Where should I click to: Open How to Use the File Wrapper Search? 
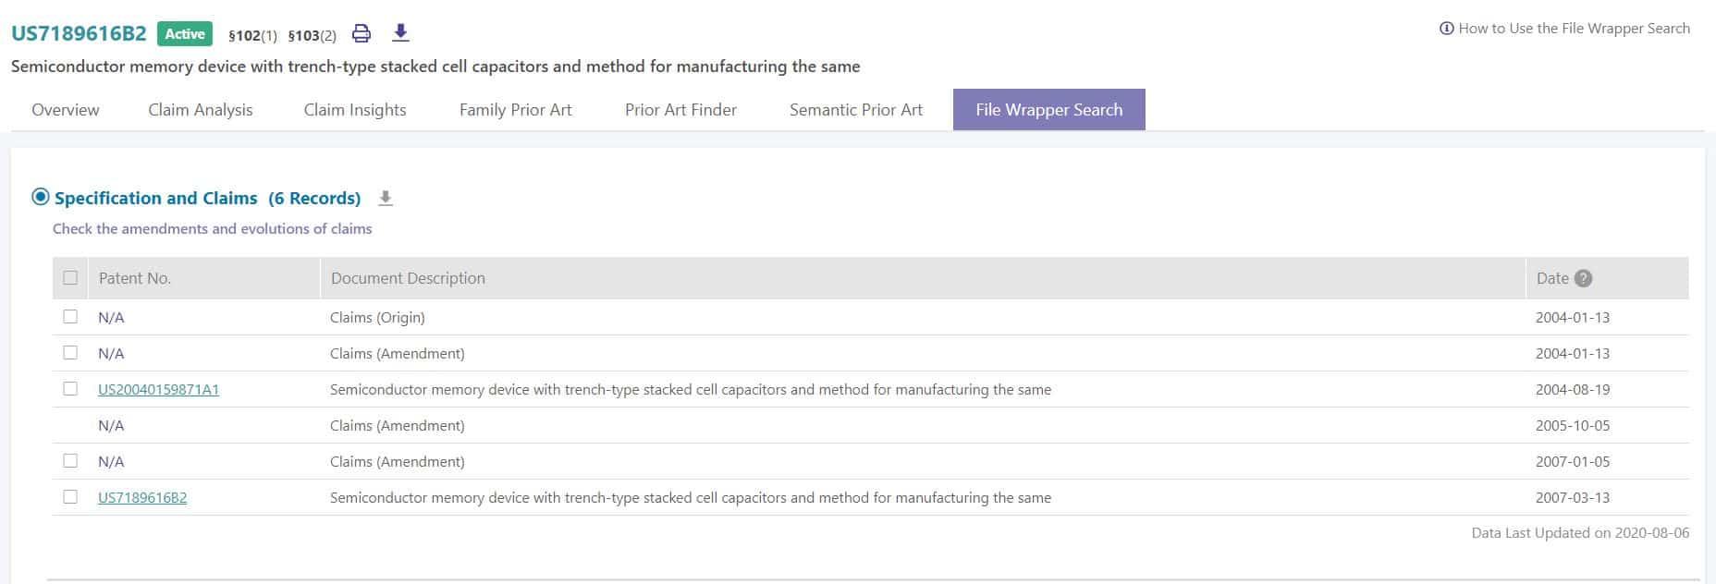(x=1574, y=29)
